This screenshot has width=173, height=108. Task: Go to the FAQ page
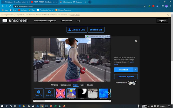click(x=78, y=21)
